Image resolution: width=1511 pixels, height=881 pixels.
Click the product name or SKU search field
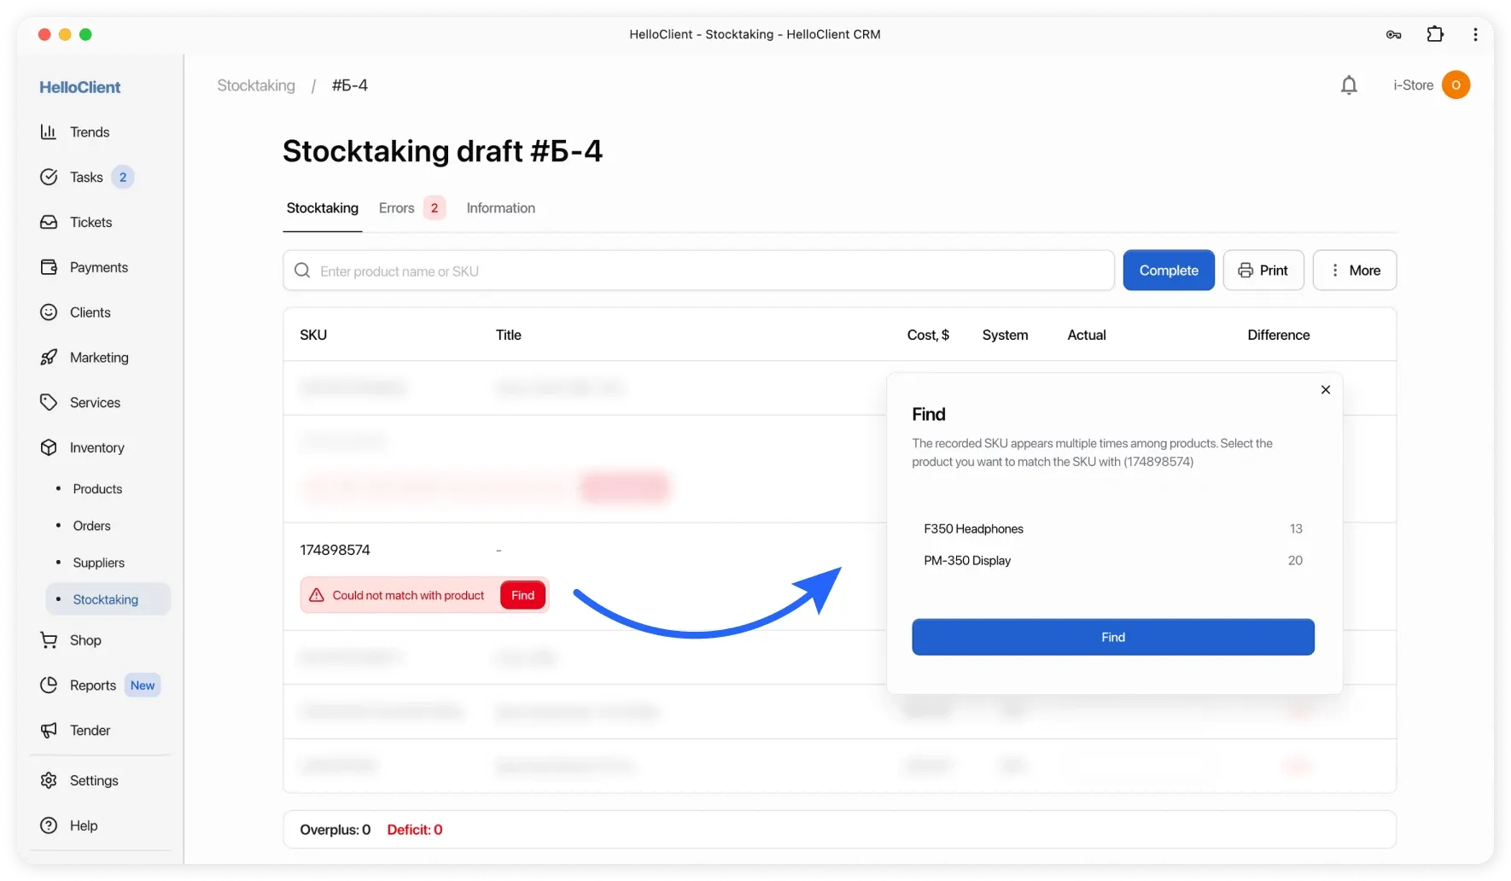point(709,271)
